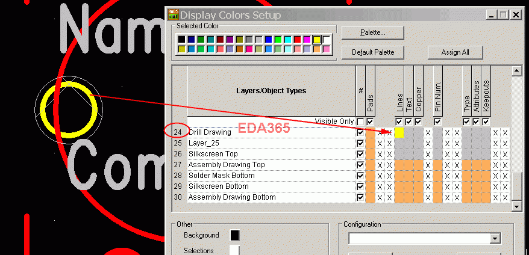Click the Silkscreen Bottom layer name
This screenshot has height=255, width=529.
pos(219,186)
